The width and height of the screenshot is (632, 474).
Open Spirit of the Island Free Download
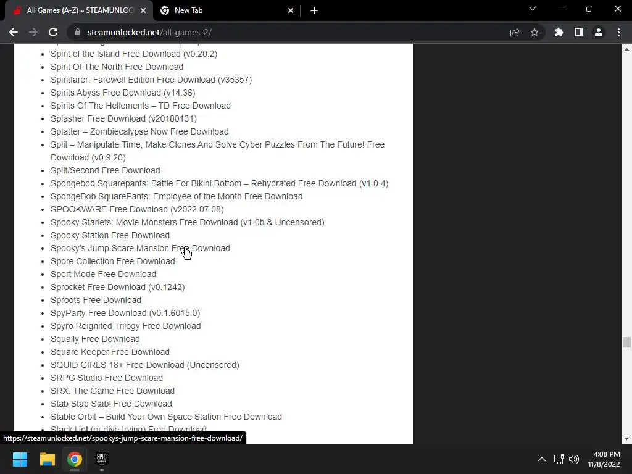pos(134,54)
